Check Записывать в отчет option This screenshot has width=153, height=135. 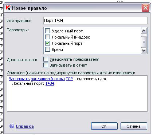[46, 65]
